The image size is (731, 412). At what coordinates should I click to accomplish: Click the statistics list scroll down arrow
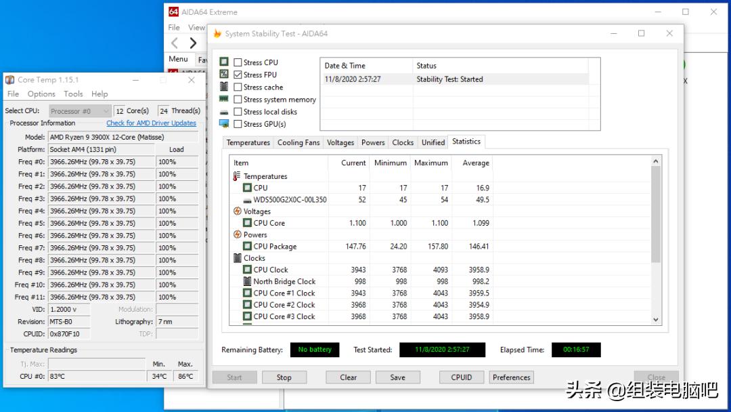pos(655,320)
